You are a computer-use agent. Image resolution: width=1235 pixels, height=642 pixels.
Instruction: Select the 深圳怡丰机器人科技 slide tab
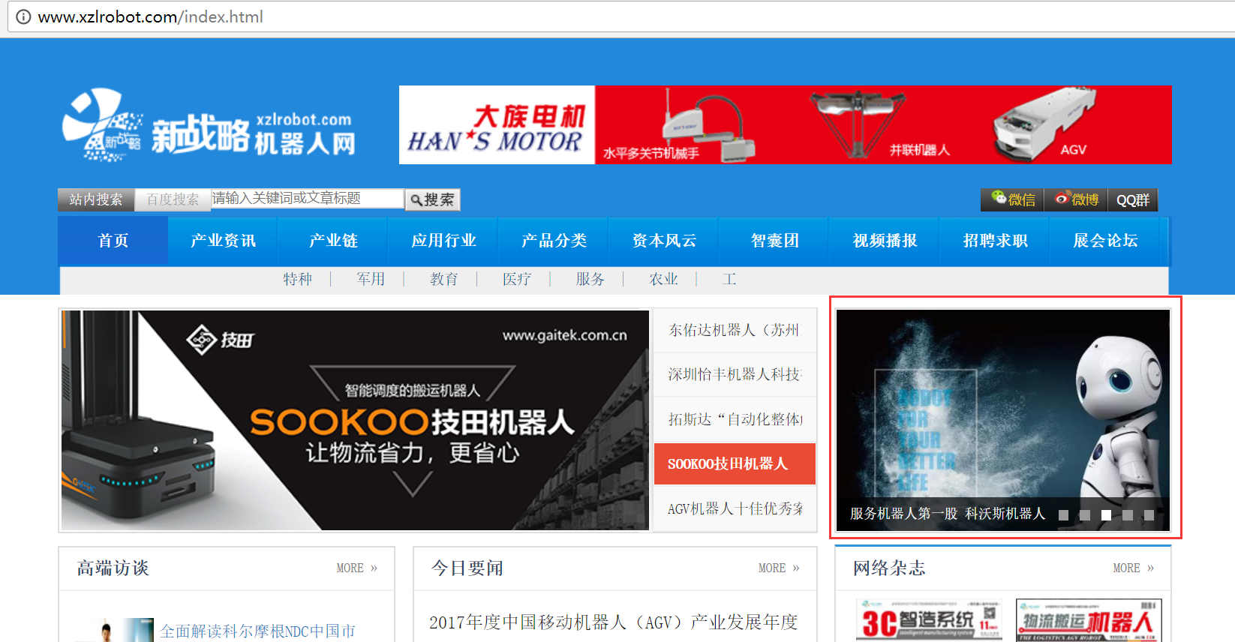tap(735, 374)
